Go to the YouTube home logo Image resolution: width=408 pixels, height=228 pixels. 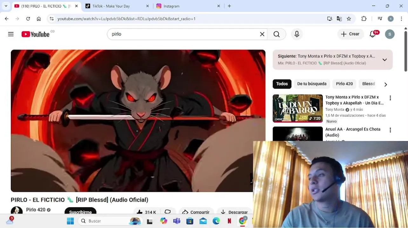pos(35,34)
